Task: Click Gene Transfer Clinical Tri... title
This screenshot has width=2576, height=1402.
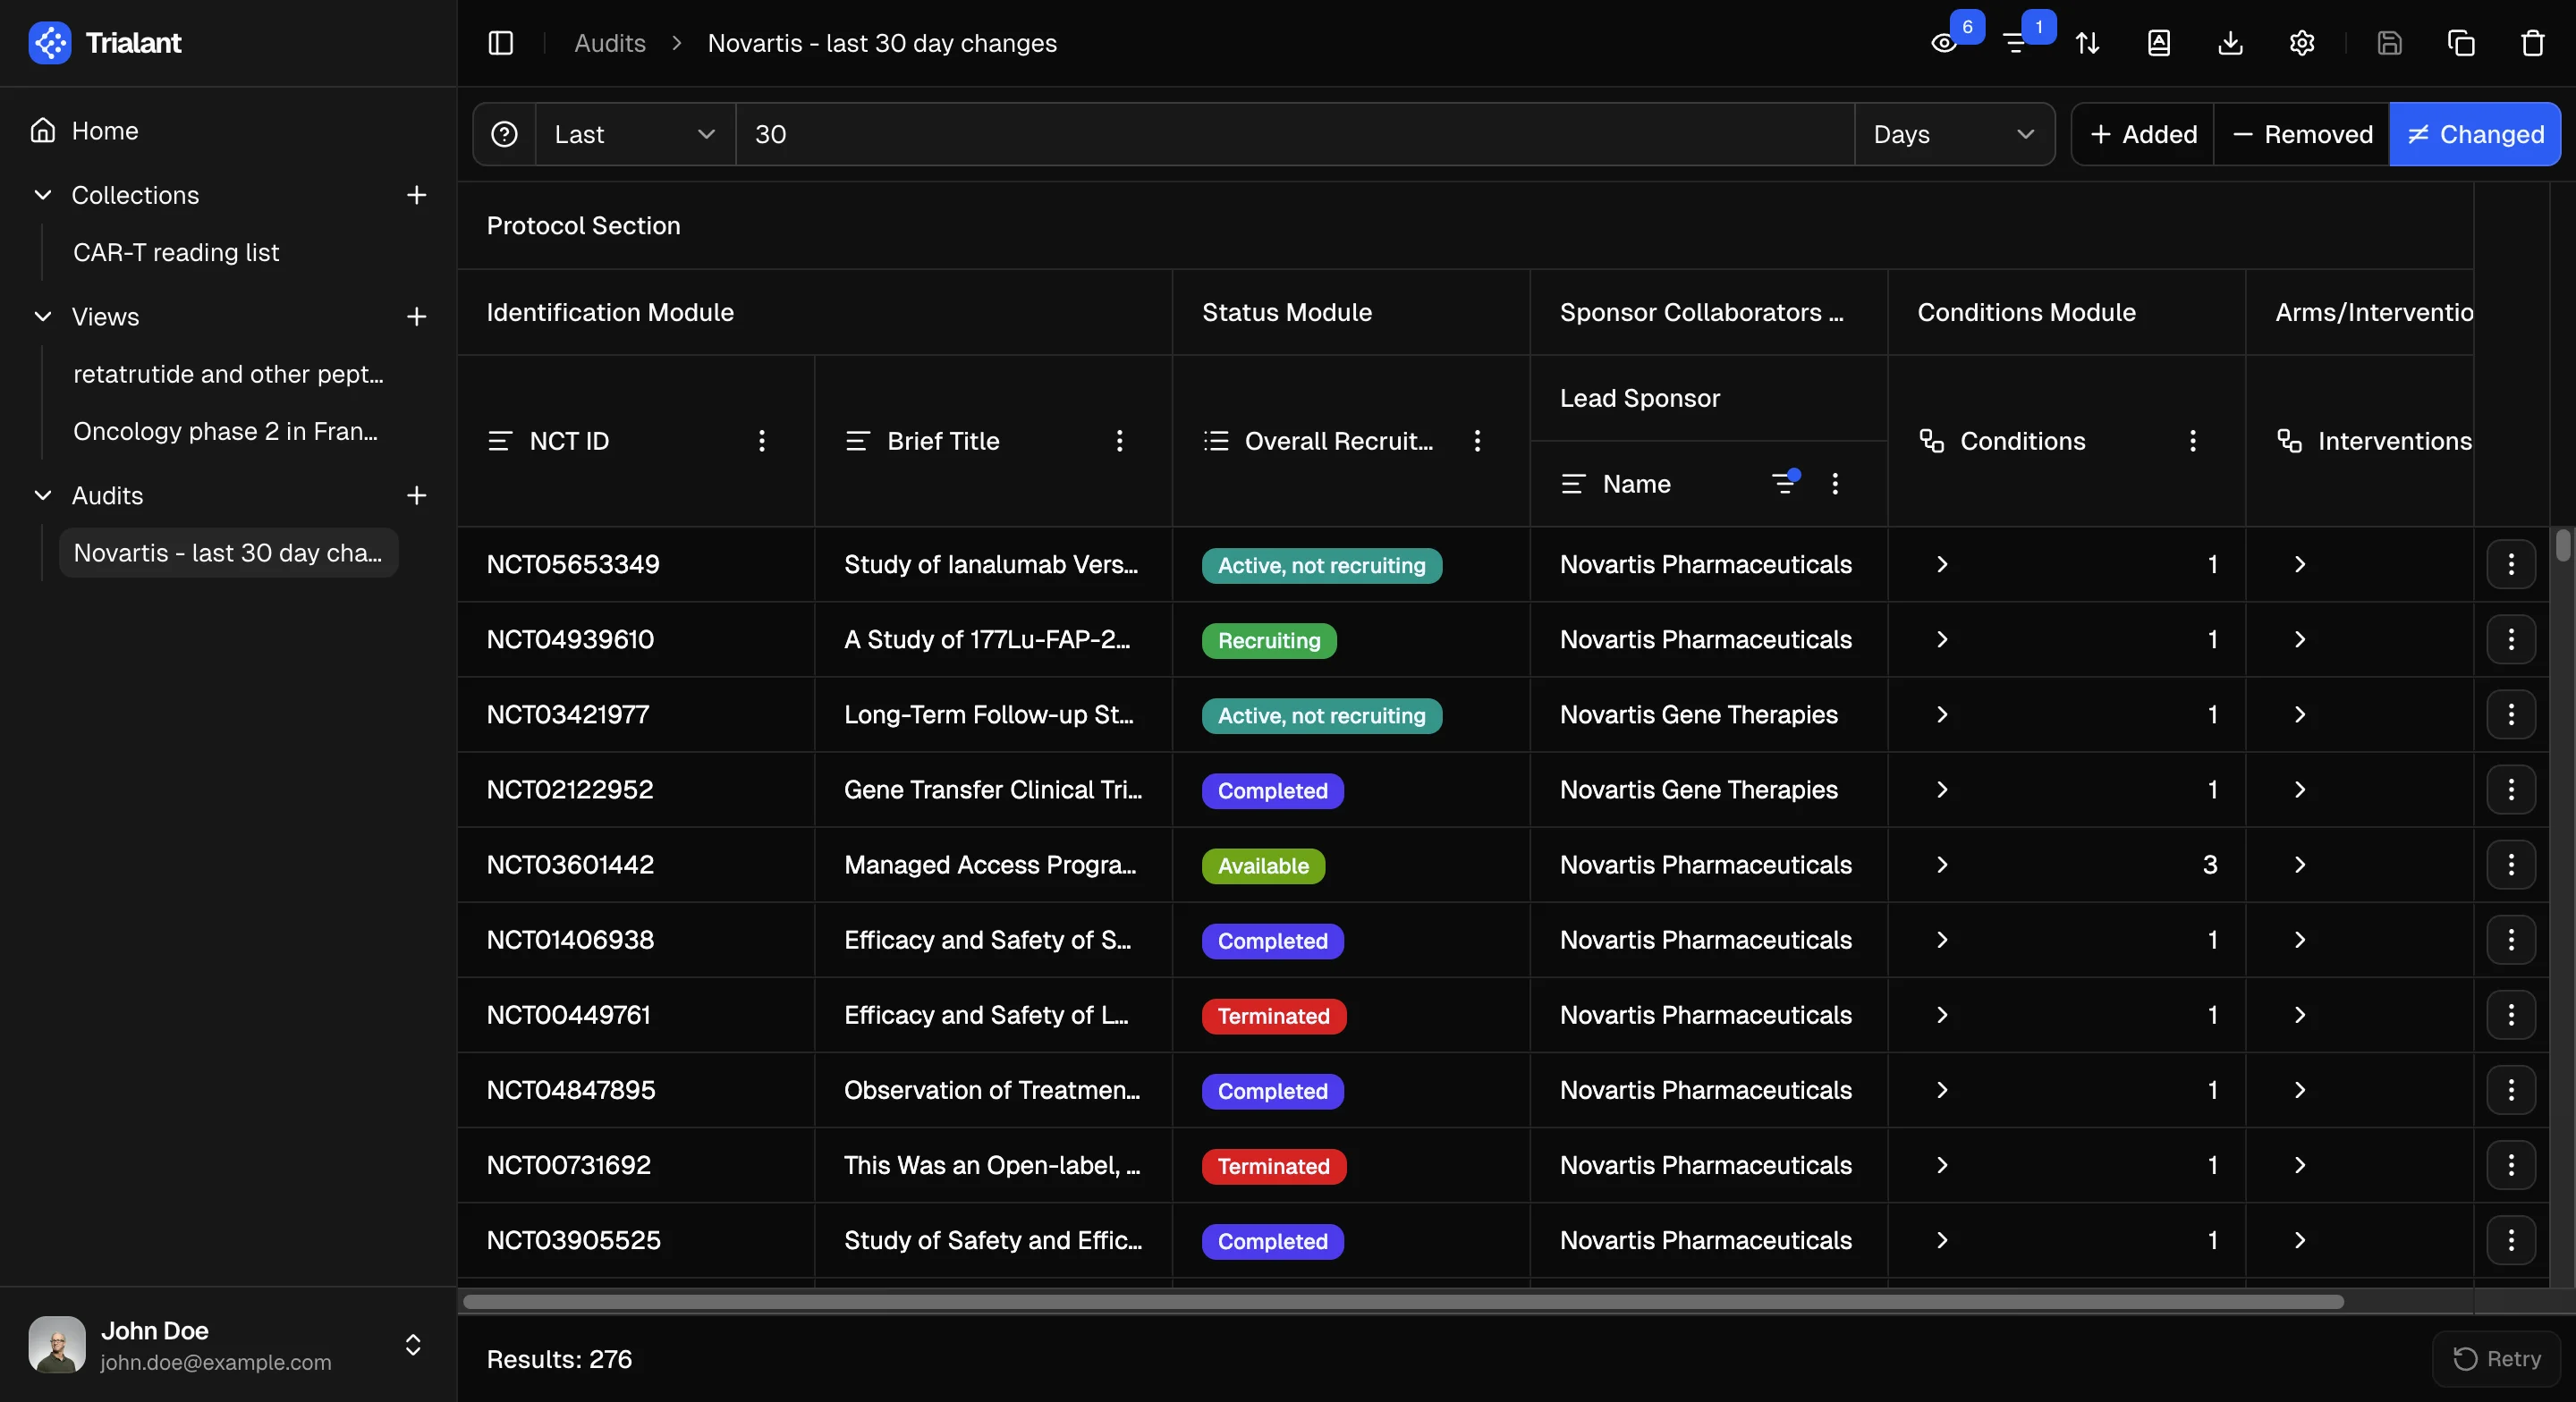Action: [993, 790]
